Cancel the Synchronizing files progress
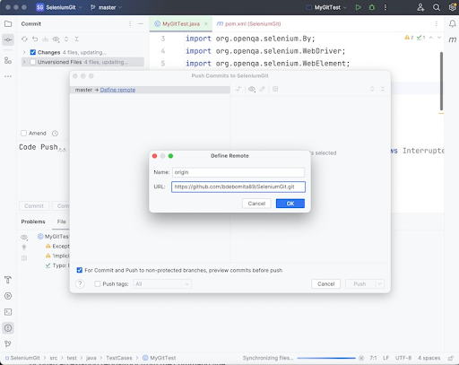This screenshot has height=365, width=459. click(361, 358)
